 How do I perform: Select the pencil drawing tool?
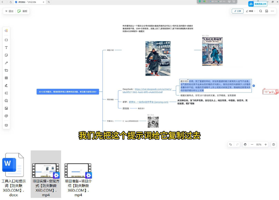click(6, 85)
